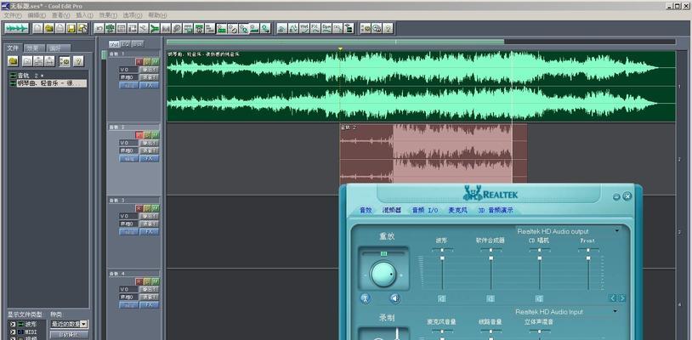Click the FX toolbar icon in main toolbar

pos(315,28)
